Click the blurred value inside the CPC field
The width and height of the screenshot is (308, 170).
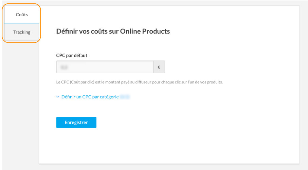click(x=64, y=67)
